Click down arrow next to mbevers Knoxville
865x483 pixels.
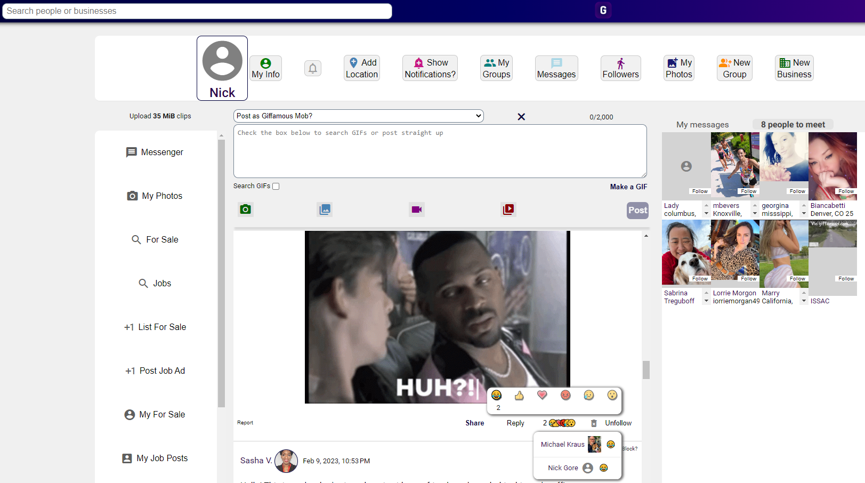(x=755, y=213)
